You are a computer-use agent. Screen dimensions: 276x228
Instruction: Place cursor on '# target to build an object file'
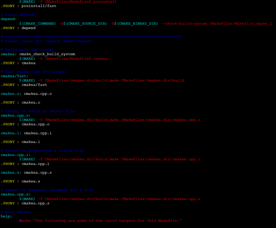[38, 111]
